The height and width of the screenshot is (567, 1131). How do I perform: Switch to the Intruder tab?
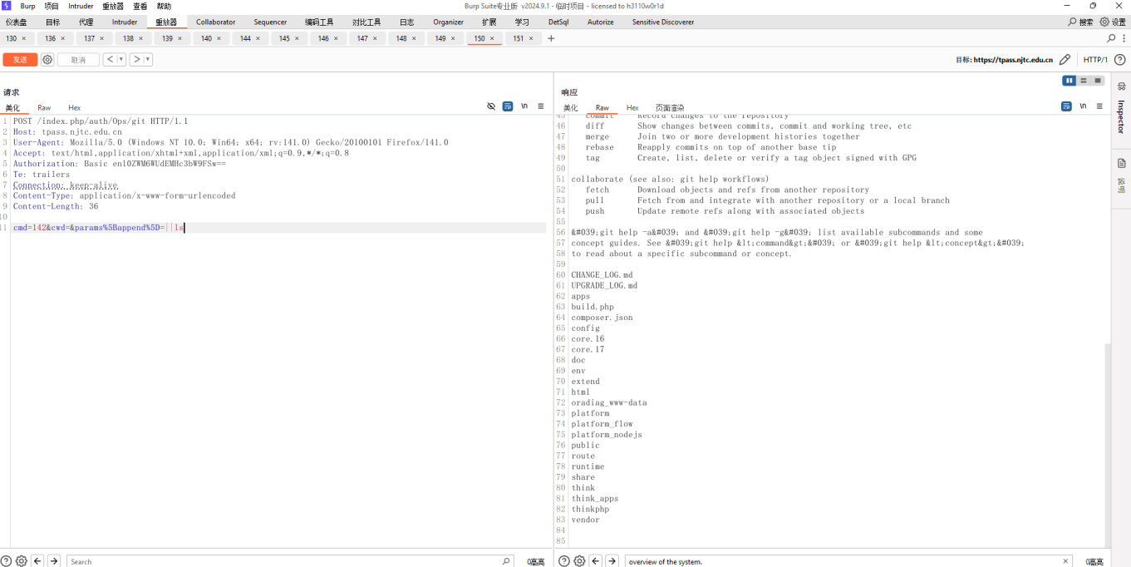pos(125,22)
